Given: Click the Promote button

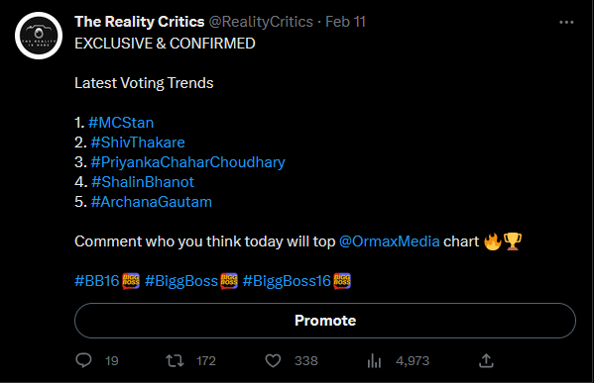Looking at the screenshot, I should [x=325, y=321].
